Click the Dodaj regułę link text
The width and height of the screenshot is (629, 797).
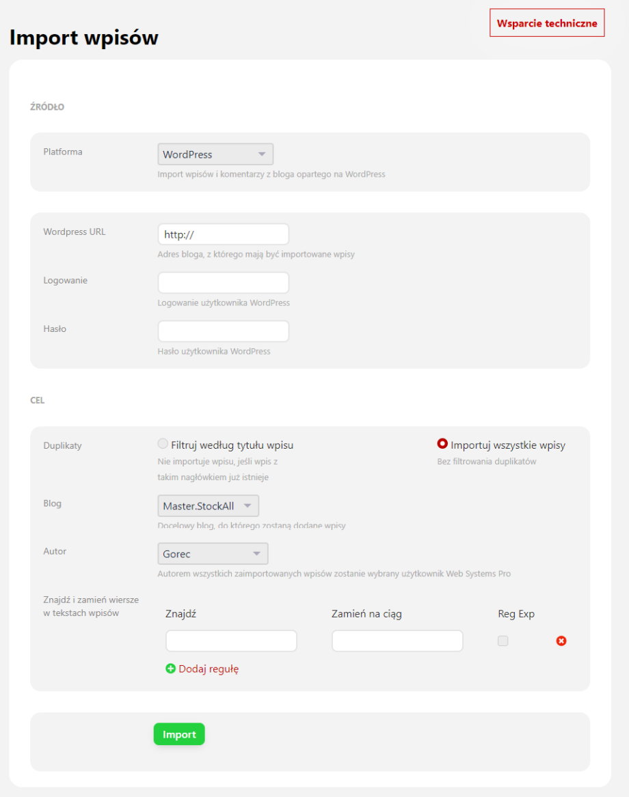point(209,669)
